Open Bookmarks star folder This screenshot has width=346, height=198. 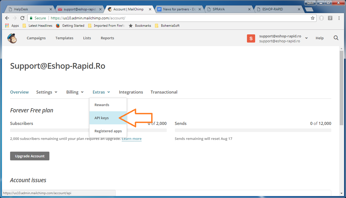(x=140, y=26)
